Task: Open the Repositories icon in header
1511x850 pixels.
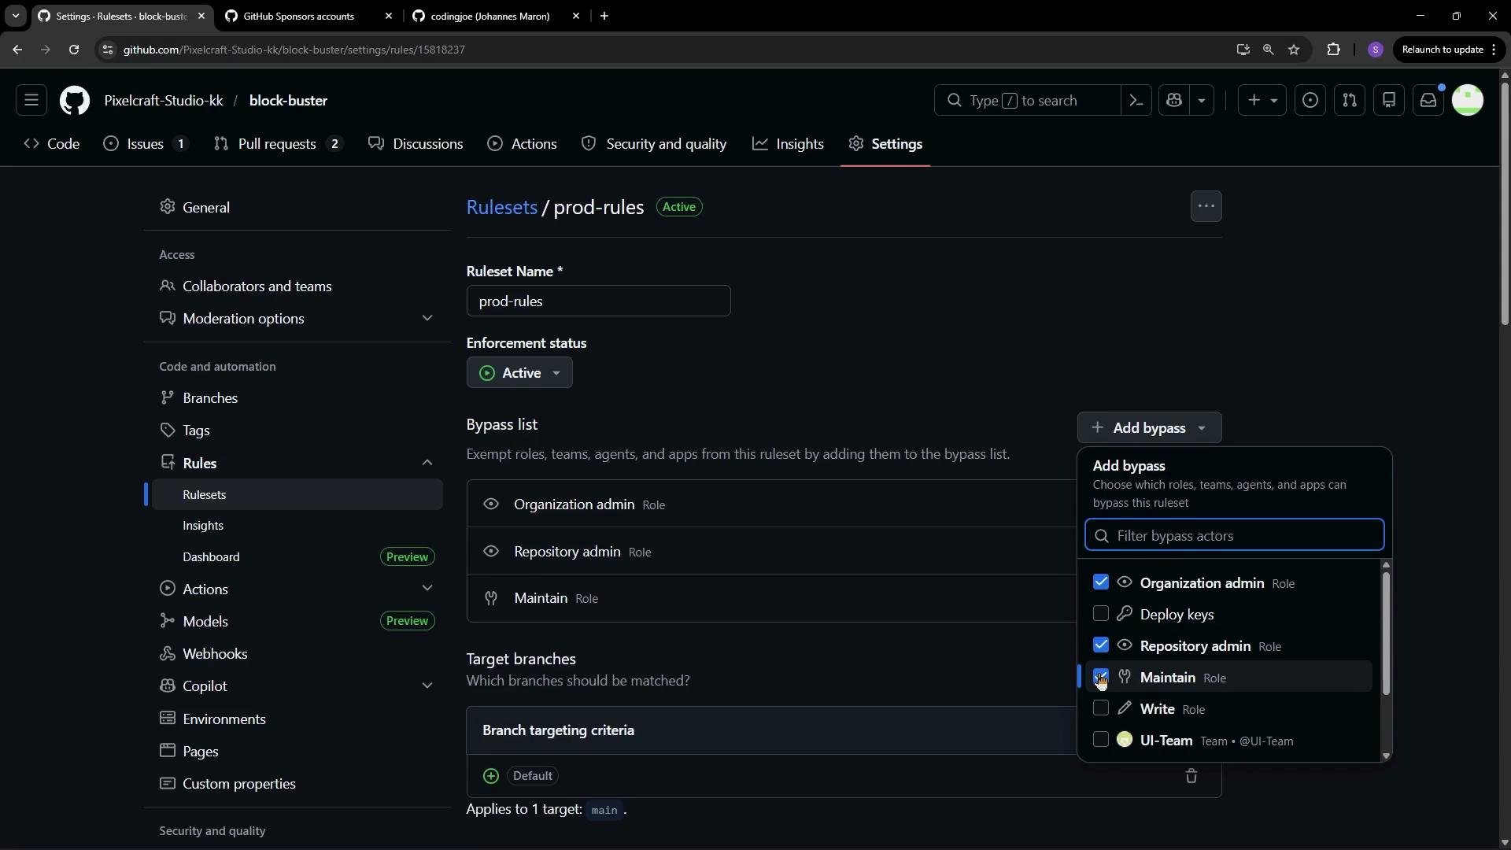Action: [1389, 101]
